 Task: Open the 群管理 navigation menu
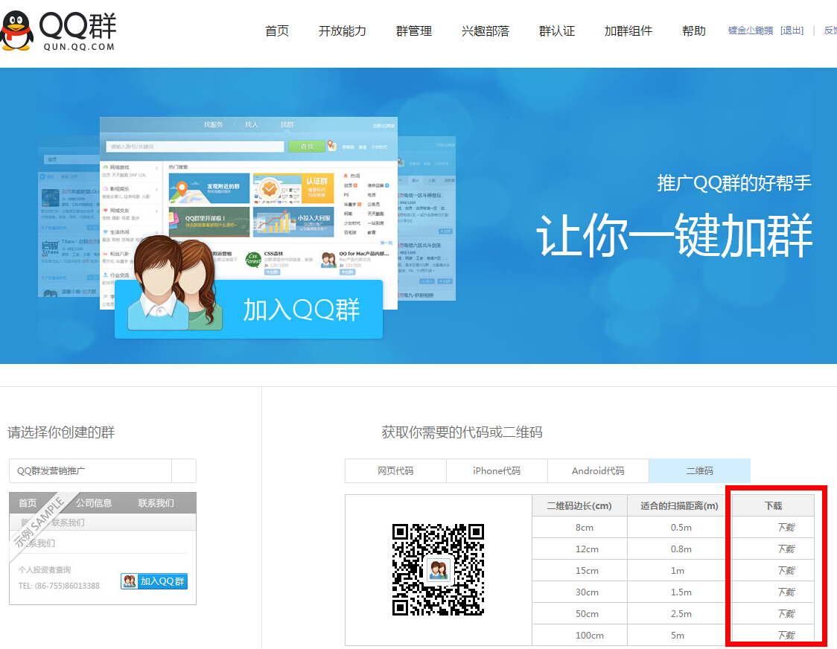[414, 31]
